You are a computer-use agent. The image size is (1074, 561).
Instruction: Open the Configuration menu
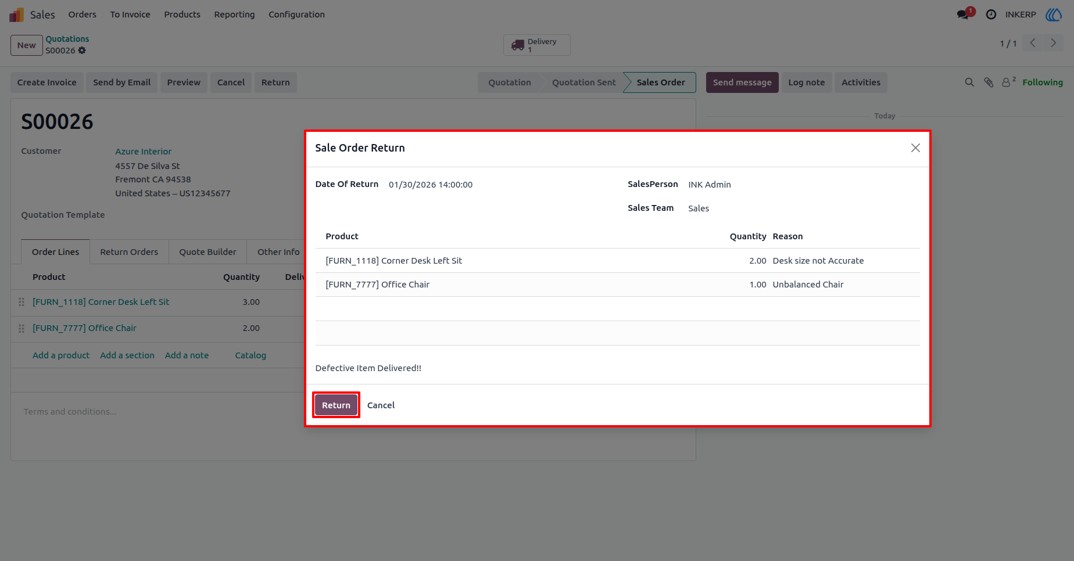[x=296, y=15]
